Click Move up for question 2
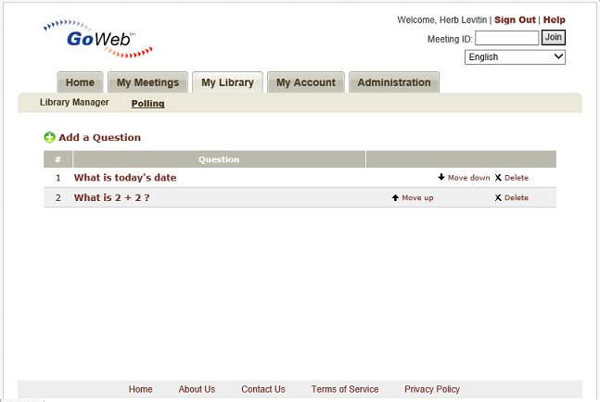 (417, 197)
